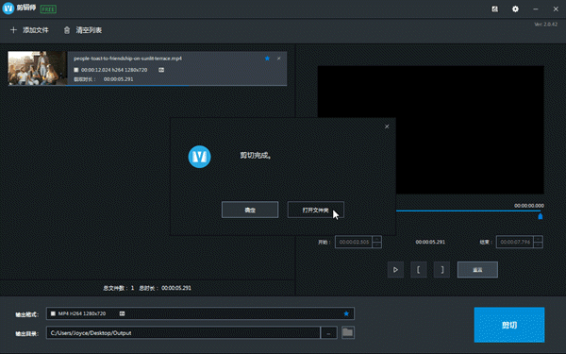
Task: Click the Ver. 2.0.42 version text
Action: coord(546,25)
